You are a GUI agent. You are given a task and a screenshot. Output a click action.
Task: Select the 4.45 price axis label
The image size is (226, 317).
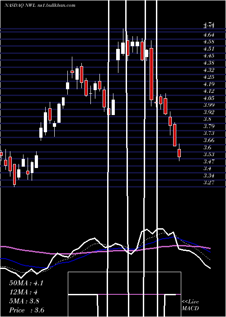pos(209,56)
